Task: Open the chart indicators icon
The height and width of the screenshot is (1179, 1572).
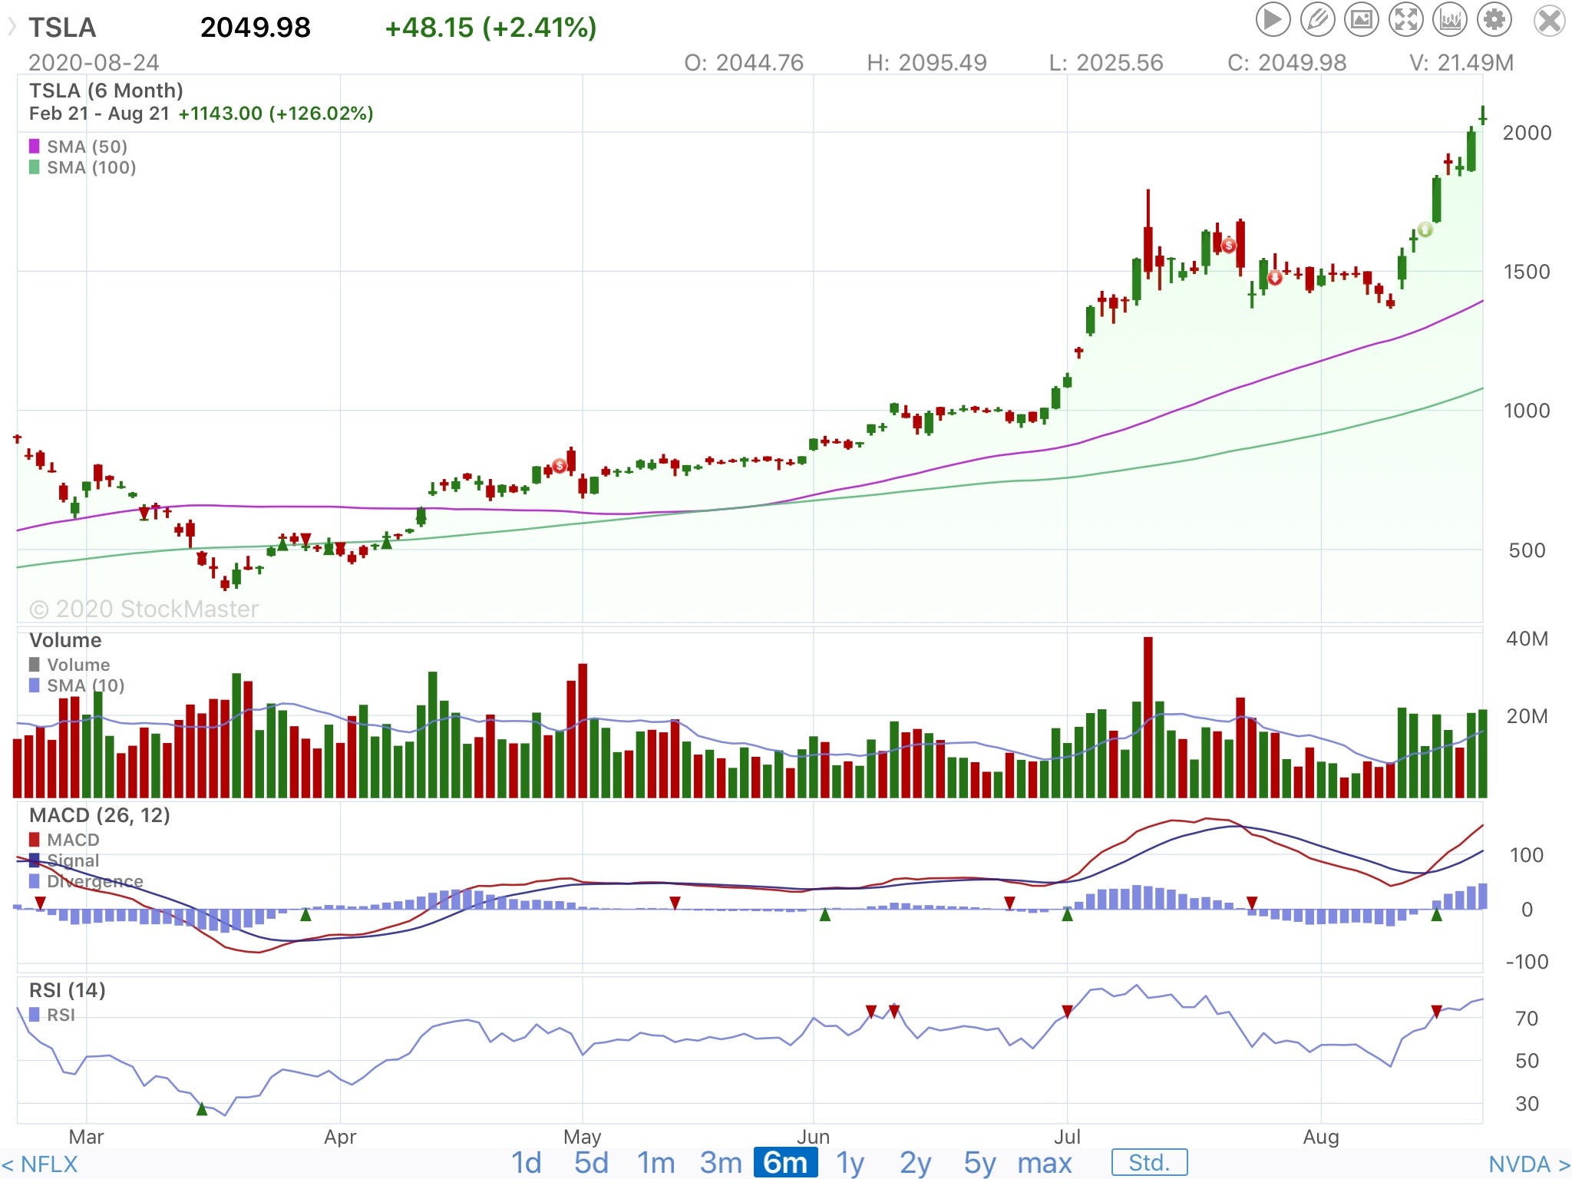Action: [1451, 20]
